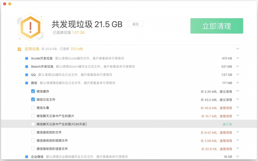Screen dimensions: 258x161
Task: Expand details for 微信接收到的视频文件
Action: [x=238, y=140]
